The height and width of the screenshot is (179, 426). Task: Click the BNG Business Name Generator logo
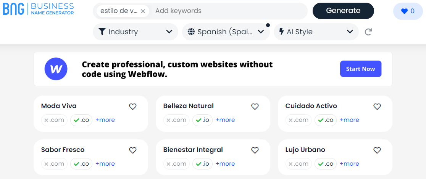pyautogui.click(x=39, y=9)
